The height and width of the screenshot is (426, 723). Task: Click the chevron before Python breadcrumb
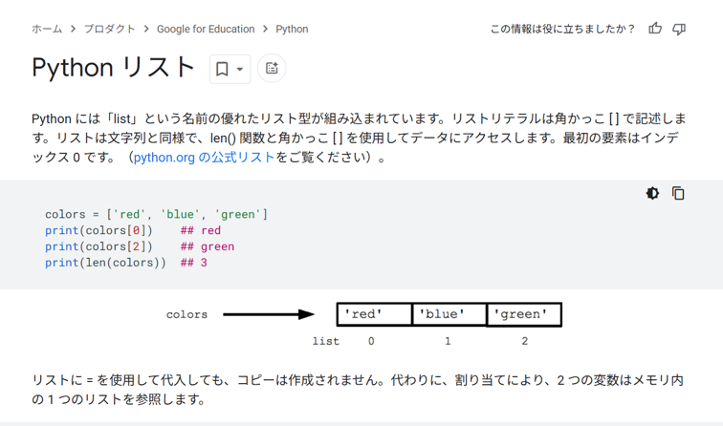click(x=265, y=29)
